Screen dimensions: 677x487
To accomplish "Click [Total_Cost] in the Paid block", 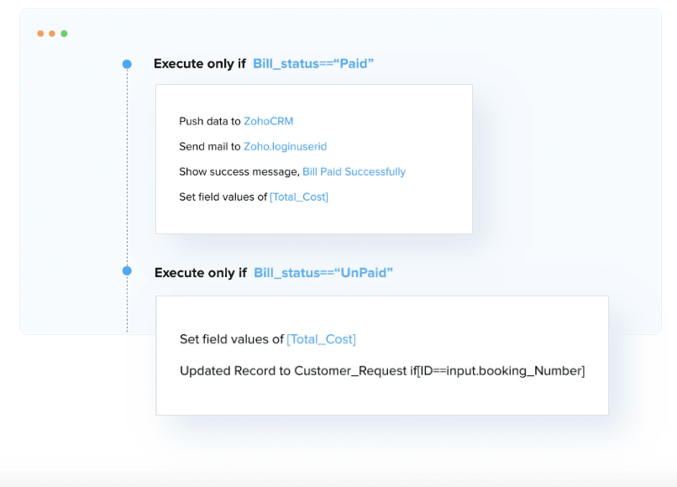I will (299, 196).
